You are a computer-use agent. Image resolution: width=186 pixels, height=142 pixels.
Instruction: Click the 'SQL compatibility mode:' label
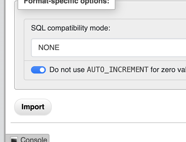[71, 28]
